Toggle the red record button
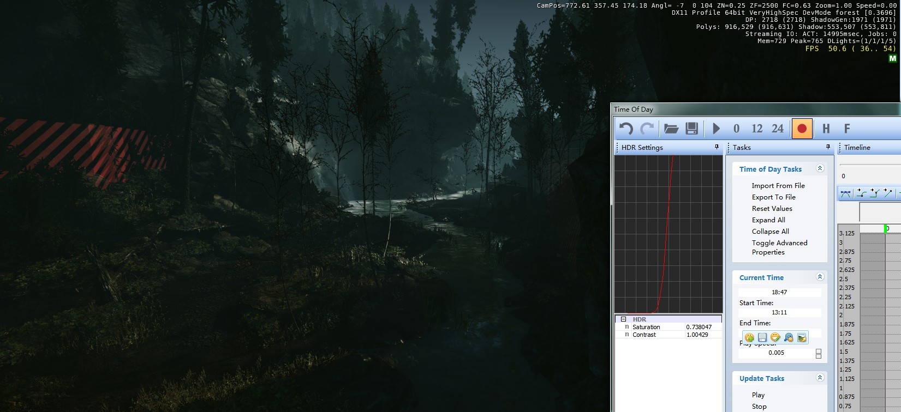 (802, 129)
